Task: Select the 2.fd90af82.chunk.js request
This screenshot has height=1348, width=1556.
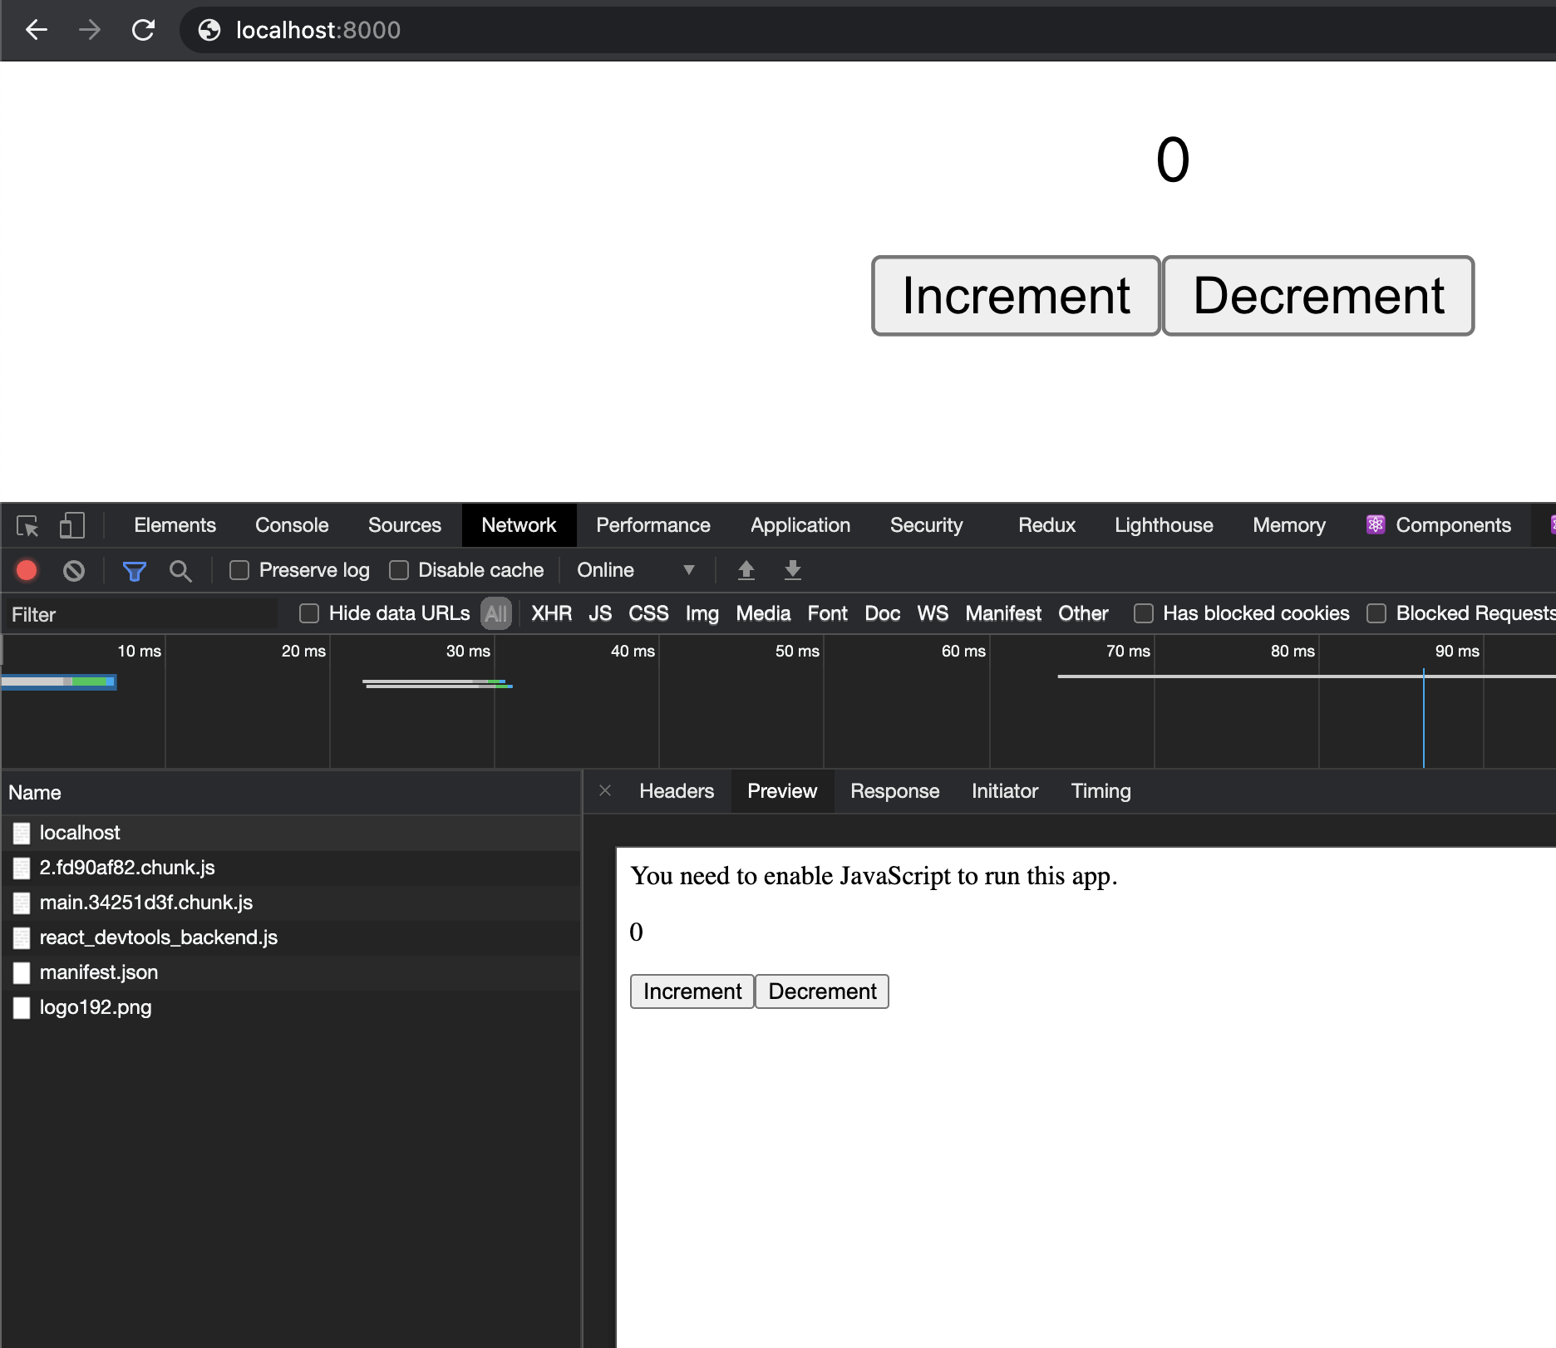Action: (x=291, y=868)
